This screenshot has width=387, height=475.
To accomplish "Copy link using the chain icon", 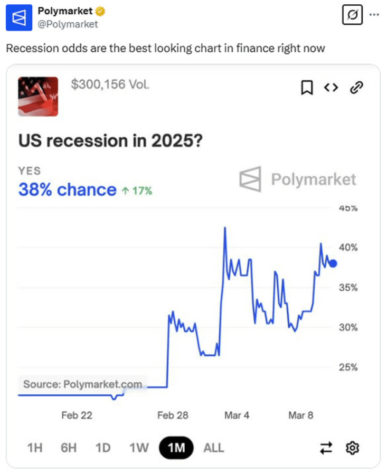I will coord(356,88).
